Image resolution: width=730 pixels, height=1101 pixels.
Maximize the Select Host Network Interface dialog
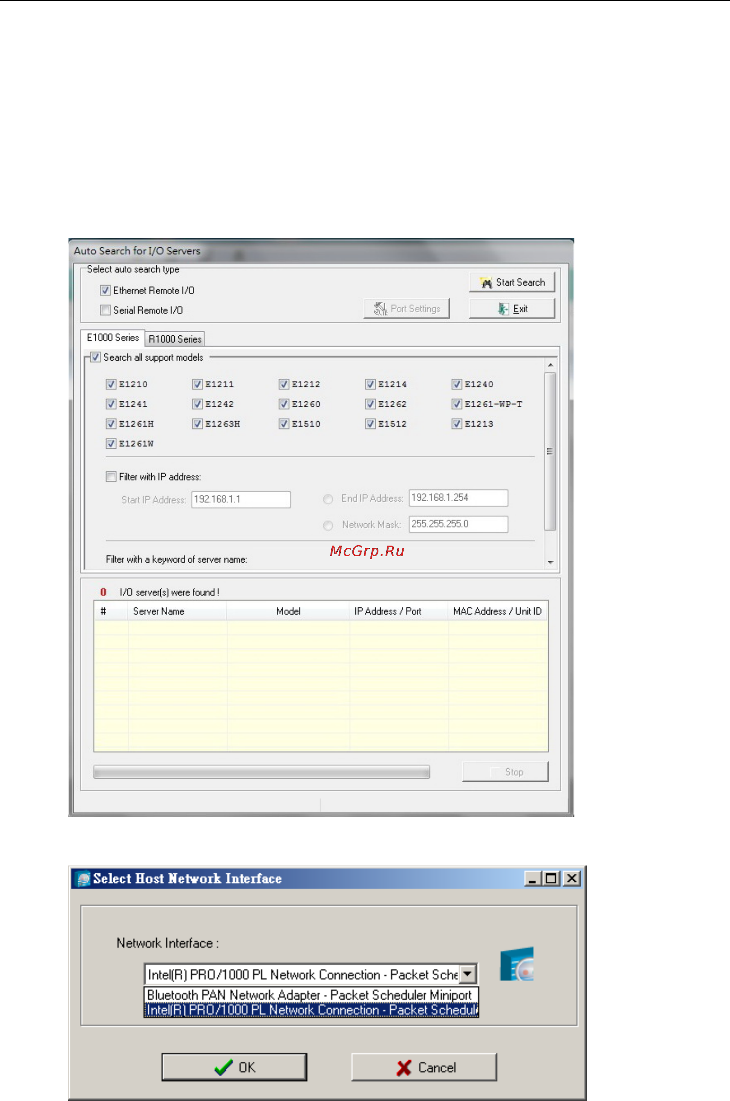(x=552, y=879)
